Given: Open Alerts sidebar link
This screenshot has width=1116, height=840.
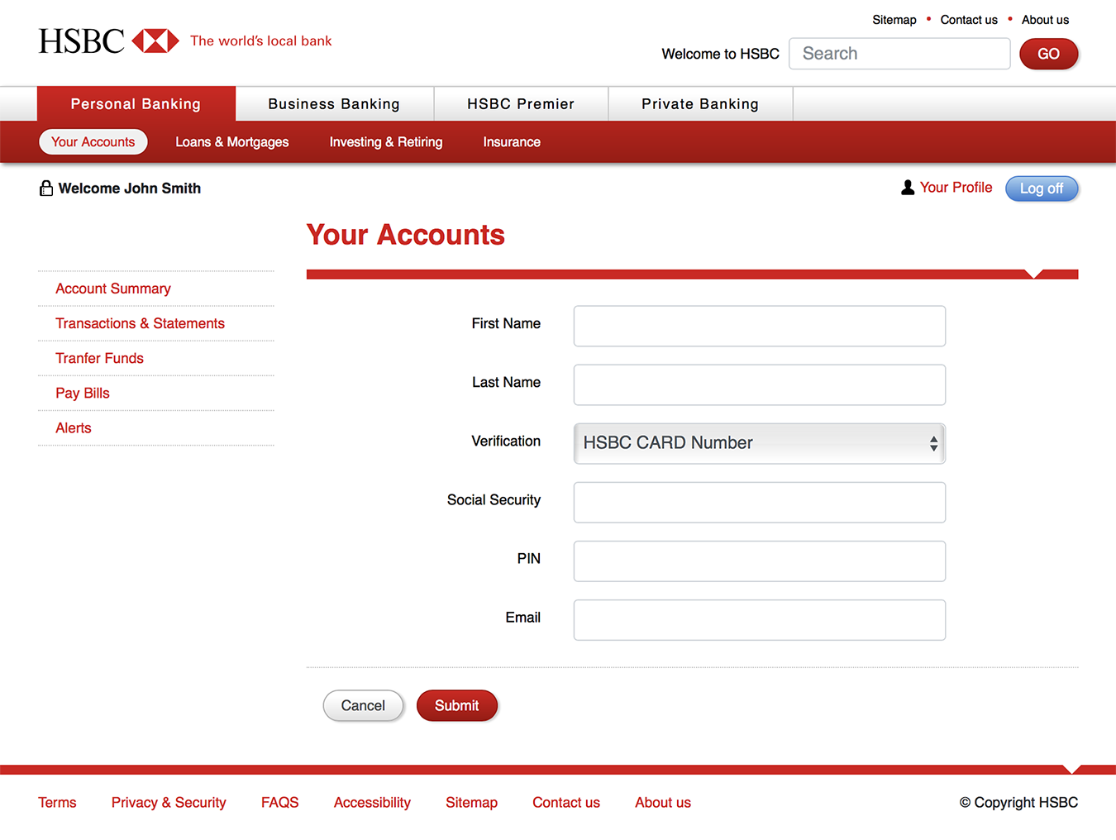Looking at the screenshot, I should click(x=74, y=428).
